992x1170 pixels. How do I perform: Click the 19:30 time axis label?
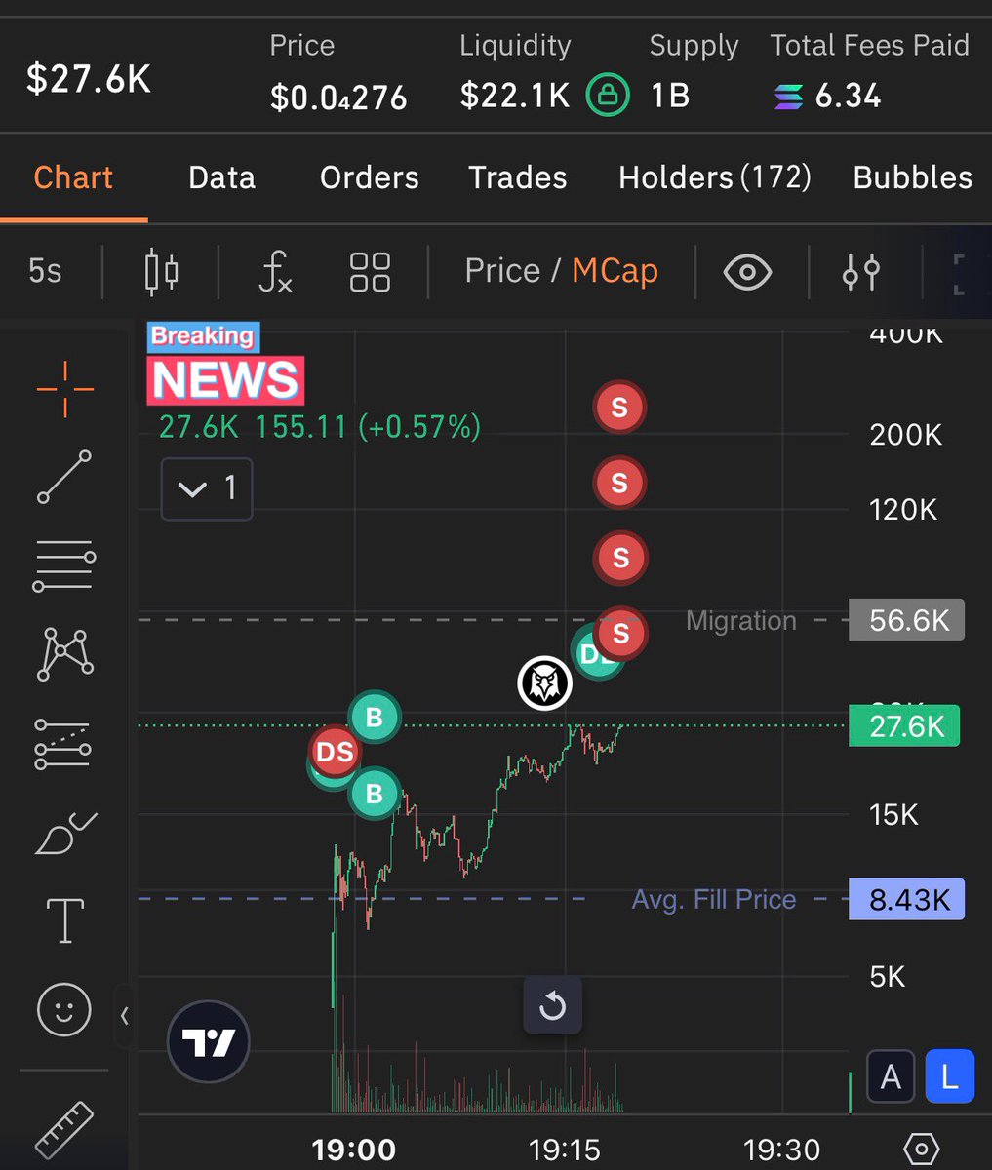[782, 1150]
